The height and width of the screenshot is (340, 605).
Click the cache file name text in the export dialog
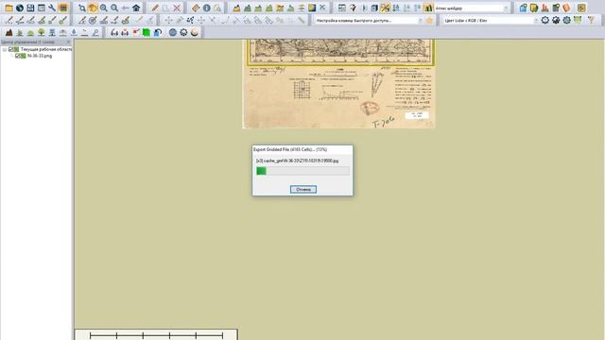(x=297, y=161)
